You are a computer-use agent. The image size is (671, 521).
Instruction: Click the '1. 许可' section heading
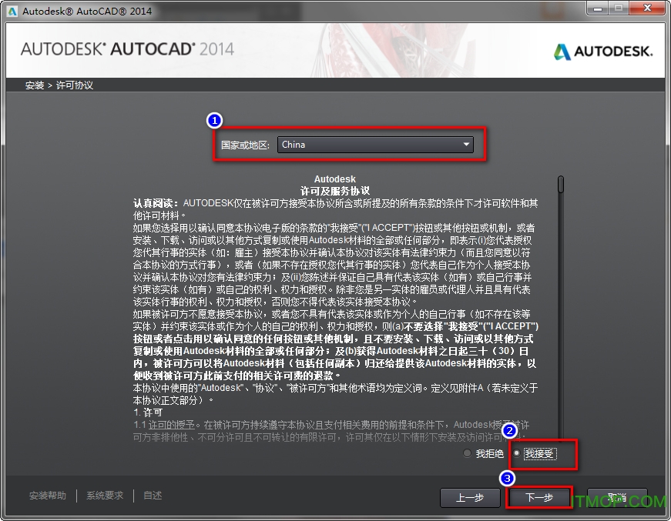point(148,412)
